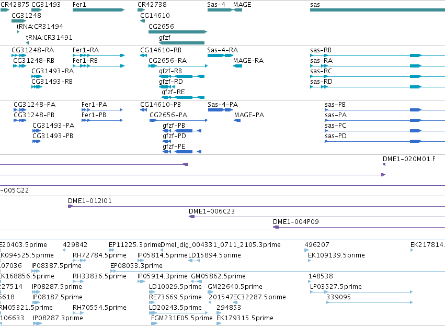Select the gfzf gene bar
The image size is (445, 326).
[181, 43]
